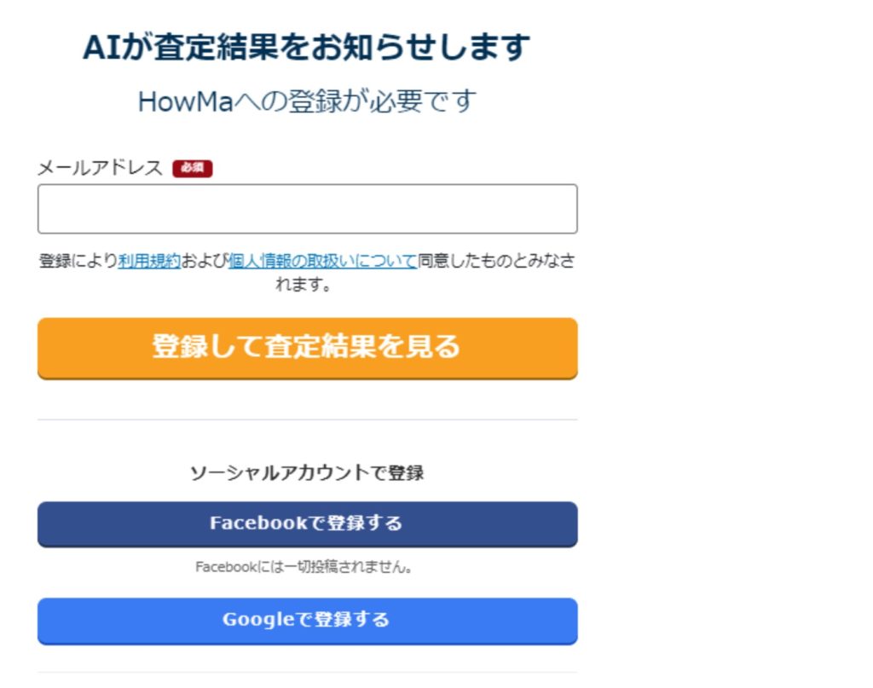The image size is (873, 688).
Task: Click the Facebookには一切投稿されません note
Action: pos(304,567)
